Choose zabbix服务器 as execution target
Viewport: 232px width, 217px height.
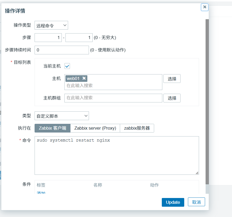pyautogui.click(x=137, y=128)
